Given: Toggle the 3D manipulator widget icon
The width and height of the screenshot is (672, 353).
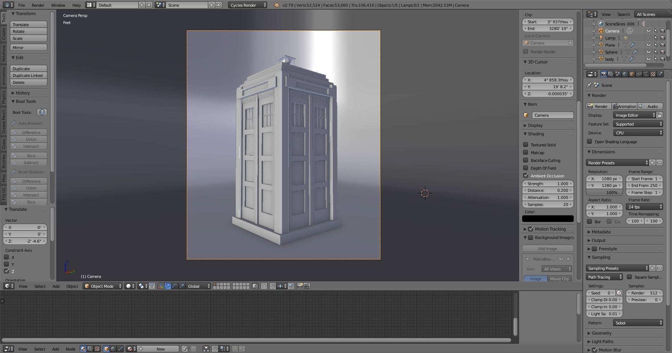Looking at the screenshot, I should pos(161,286).
